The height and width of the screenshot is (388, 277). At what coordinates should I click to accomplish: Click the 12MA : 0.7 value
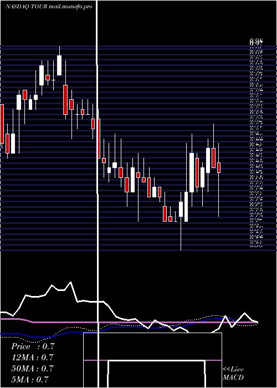click(32, 357)
